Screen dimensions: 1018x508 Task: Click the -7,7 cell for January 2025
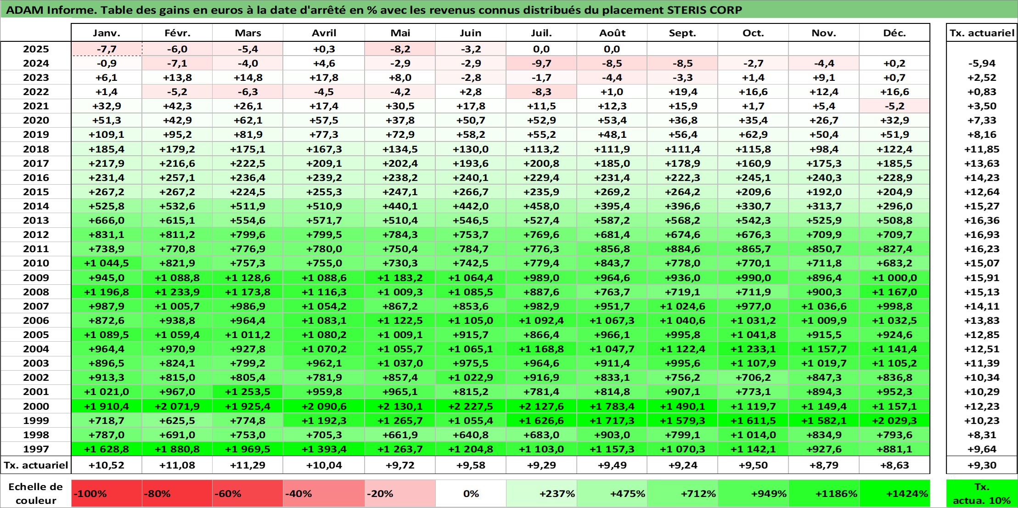[107, 49]
